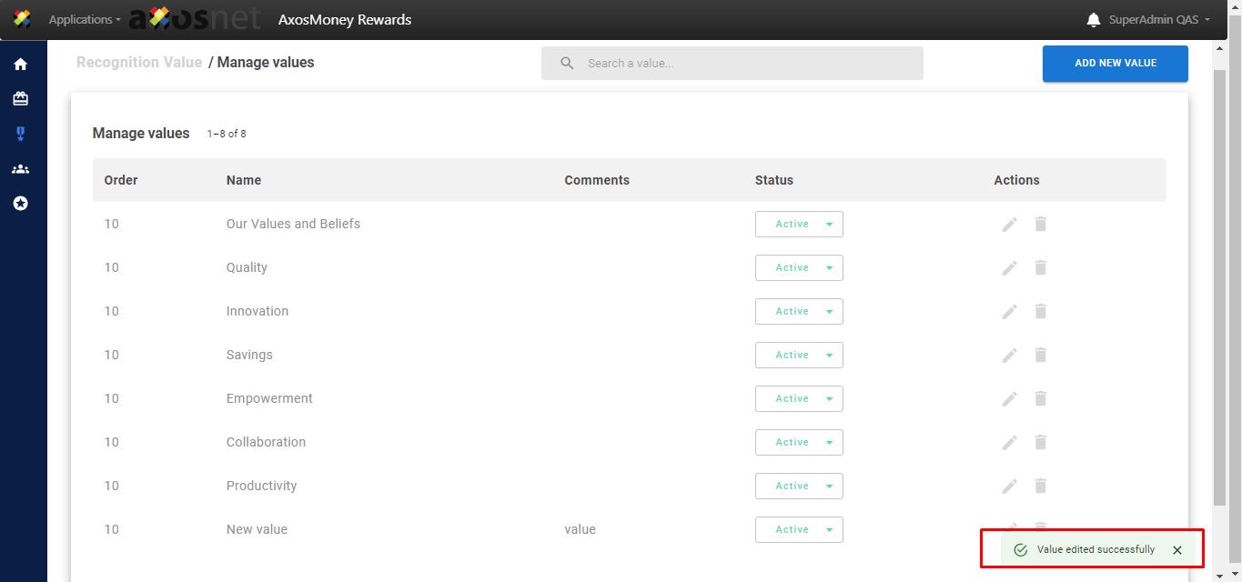Open the groups icon in sidebar

click(x=20, y=169)
